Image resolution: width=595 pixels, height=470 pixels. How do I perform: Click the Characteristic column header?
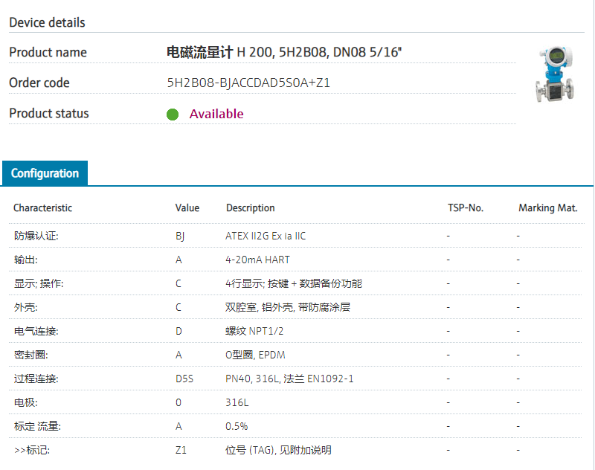point(42,208)
